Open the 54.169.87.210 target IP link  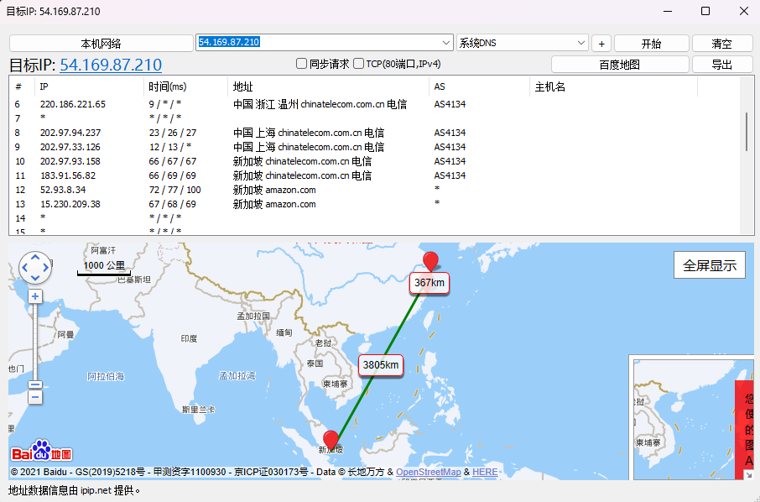coord(111,65)
